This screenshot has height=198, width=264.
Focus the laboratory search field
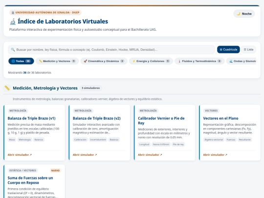click(111, 49)
